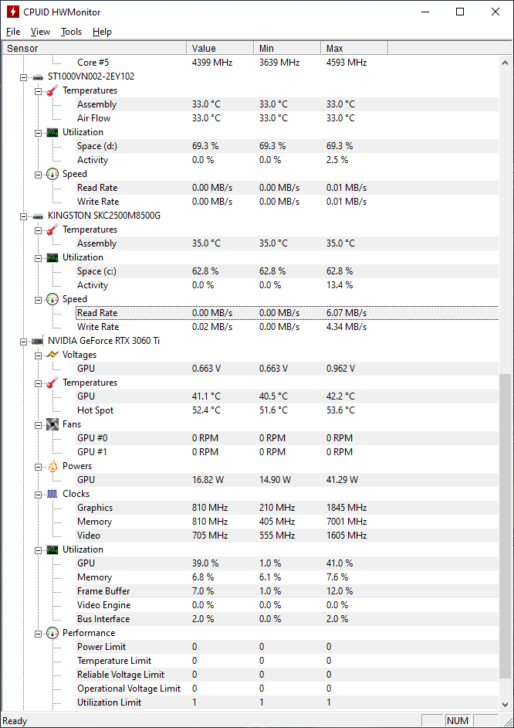
Task: Collapse the GPU Clocks section
Action: pyautogui.click(x=39, y=494)
